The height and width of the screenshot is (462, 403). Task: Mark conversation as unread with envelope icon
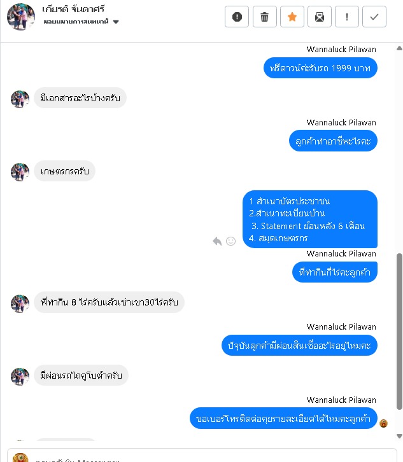(319, 17)
